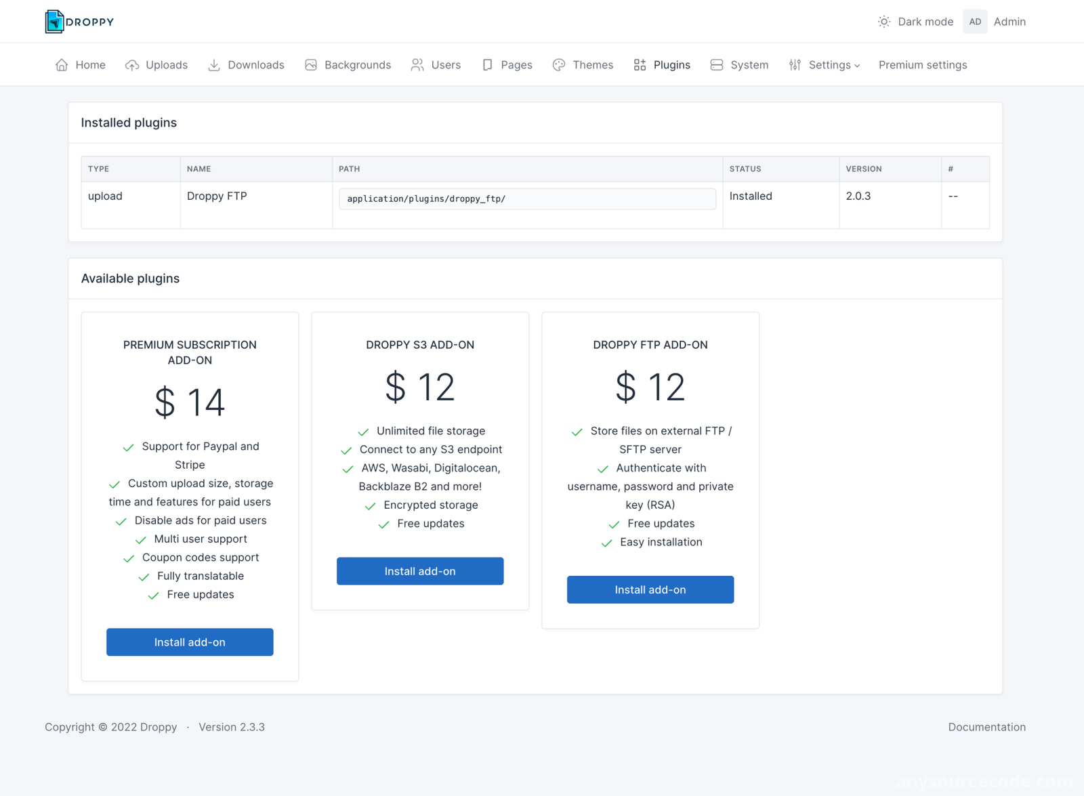Click the System server icon
The height and width of the screenshot is (796, 1084).
[717, 65]
